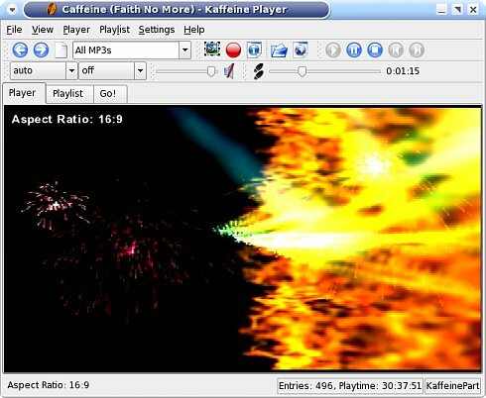Start recording with the red circle button
Viewport: 486px width, 398px height.
(x=233, y=50)
